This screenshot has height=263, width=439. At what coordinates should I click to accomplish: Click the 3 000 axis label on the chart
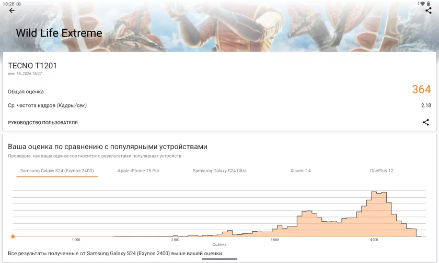(x=274, y=240)
